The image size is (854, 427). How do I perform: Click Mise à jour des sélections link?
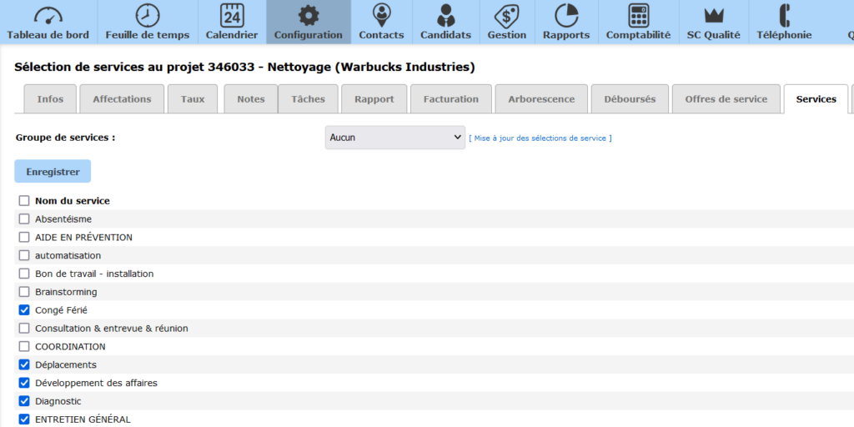click(x=540, y=138)
